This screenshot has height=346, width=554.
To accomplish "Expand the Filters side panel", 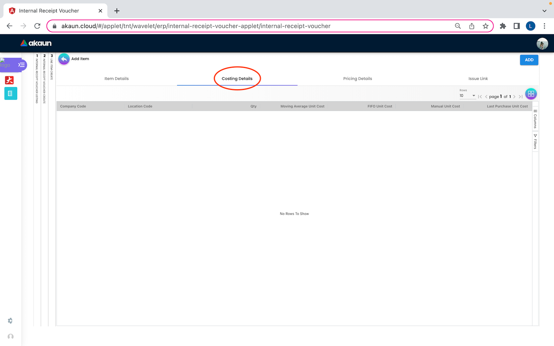I will [x=535, y=141].
